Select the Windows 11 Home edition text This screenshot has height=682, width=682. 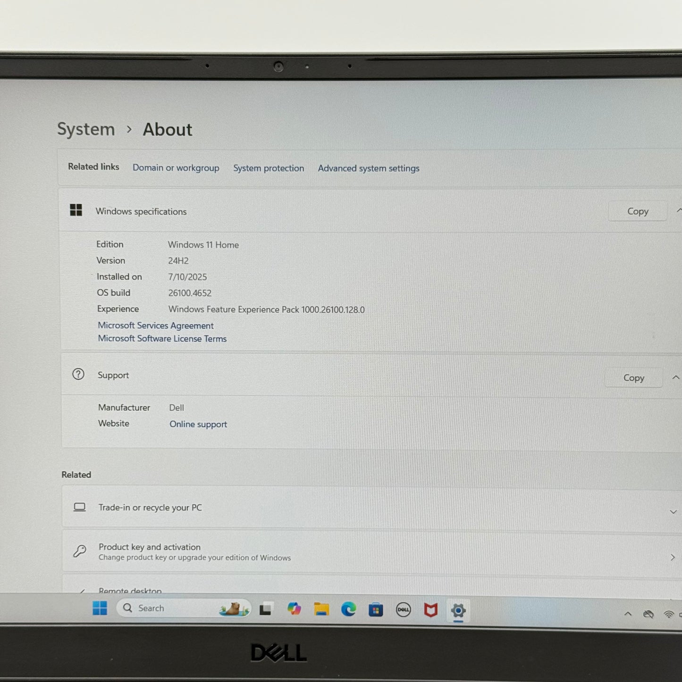[203, 244]
